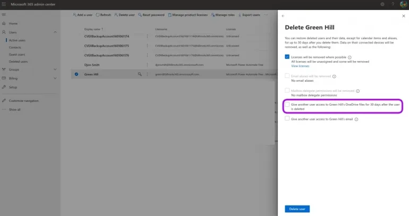Image resolution: width=409 pixels, height=216 pixels.
Task: Open more actions for CVEXBackupAccount1601061174
Action: [x=147, y=36]
